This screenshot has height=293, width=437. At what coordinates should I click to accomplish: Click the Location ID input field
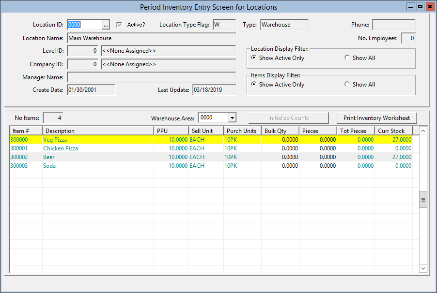[x=84, y=25]
